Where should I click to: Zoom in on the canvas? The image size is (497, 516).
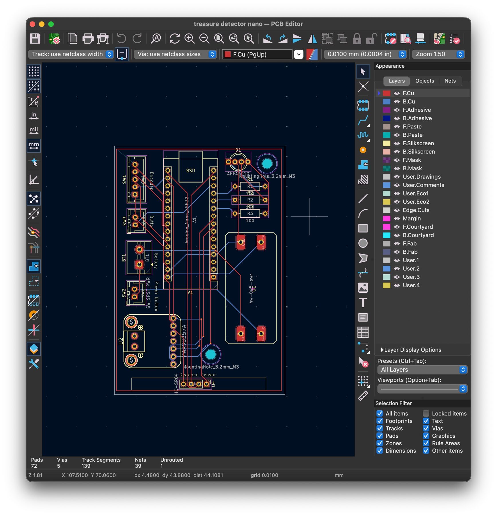click(189, 38)
